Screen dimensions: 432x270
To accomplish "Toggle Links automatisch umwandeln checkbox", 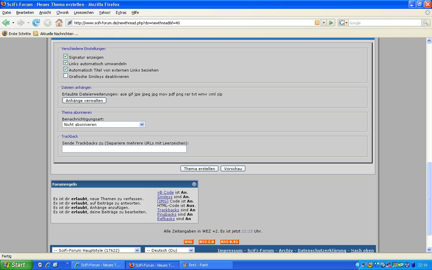I will coord(66,63).
